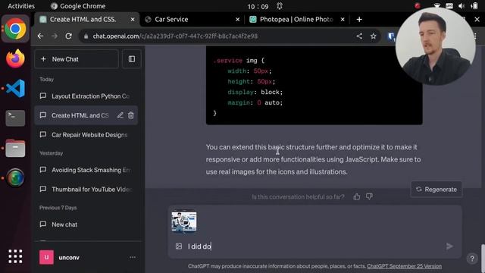Click the image upload icon
485x273 pixels.
pos(179,246)
